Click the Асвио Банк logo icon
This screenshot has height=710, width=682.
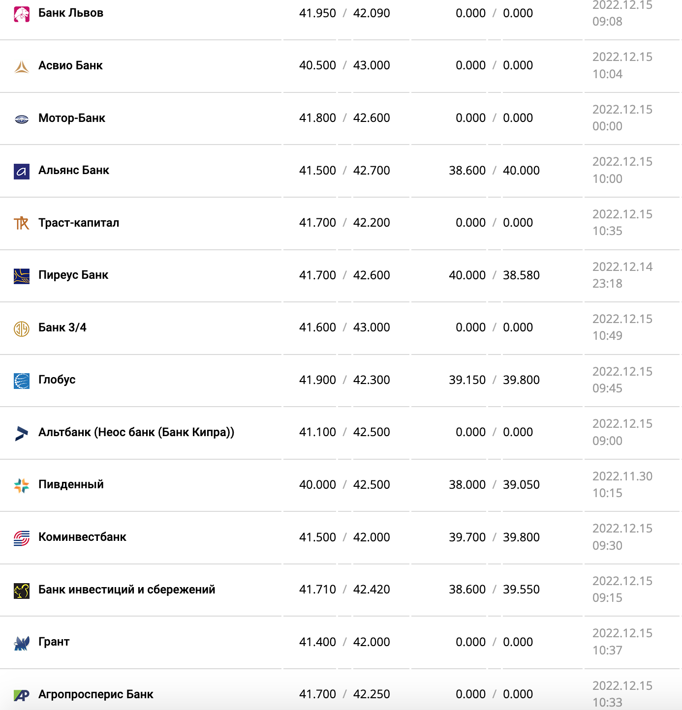pos(22,66)
